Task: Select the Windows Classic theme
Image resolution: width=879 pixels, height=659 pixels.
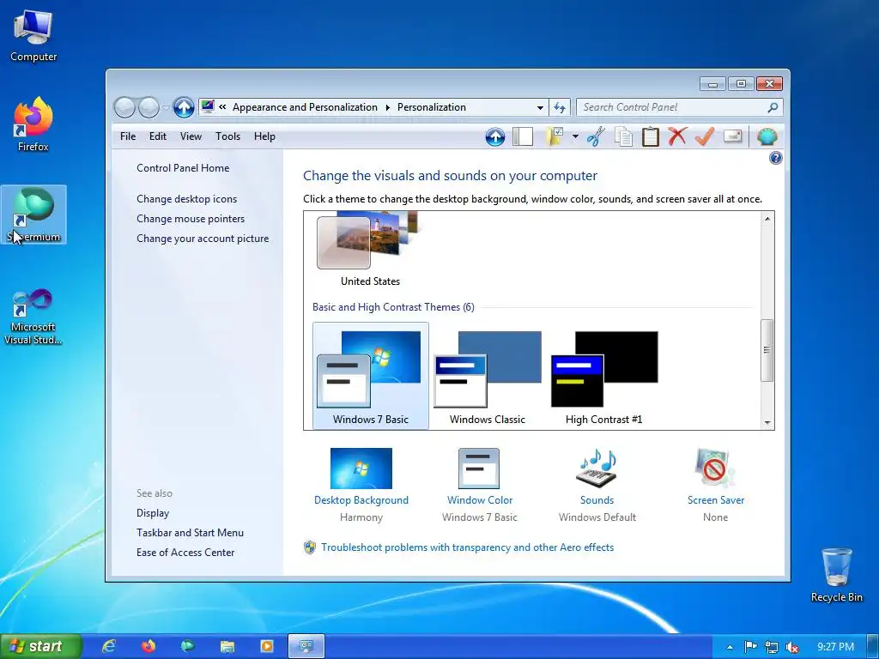Action: coord(488,376)
